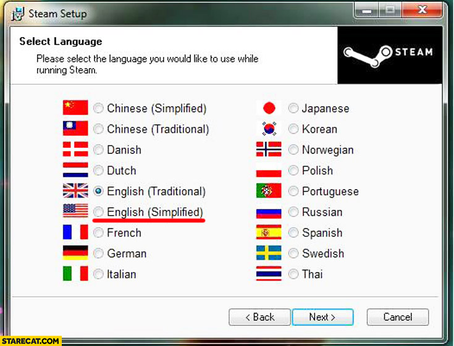Select the Portuguese radio button

tap(293, 191)
